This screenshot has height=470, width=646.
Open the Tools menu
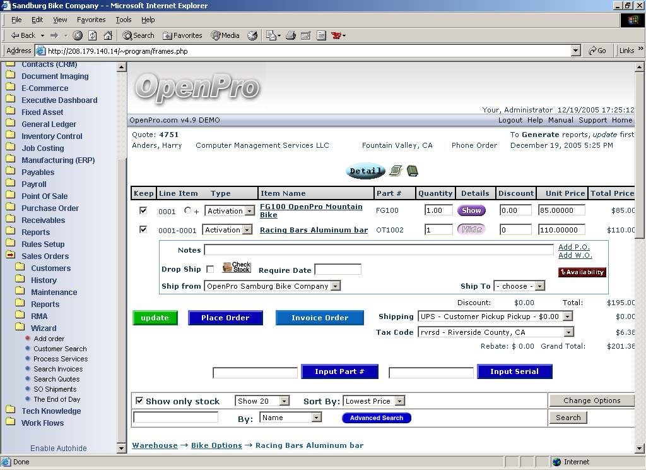[124, 20]
